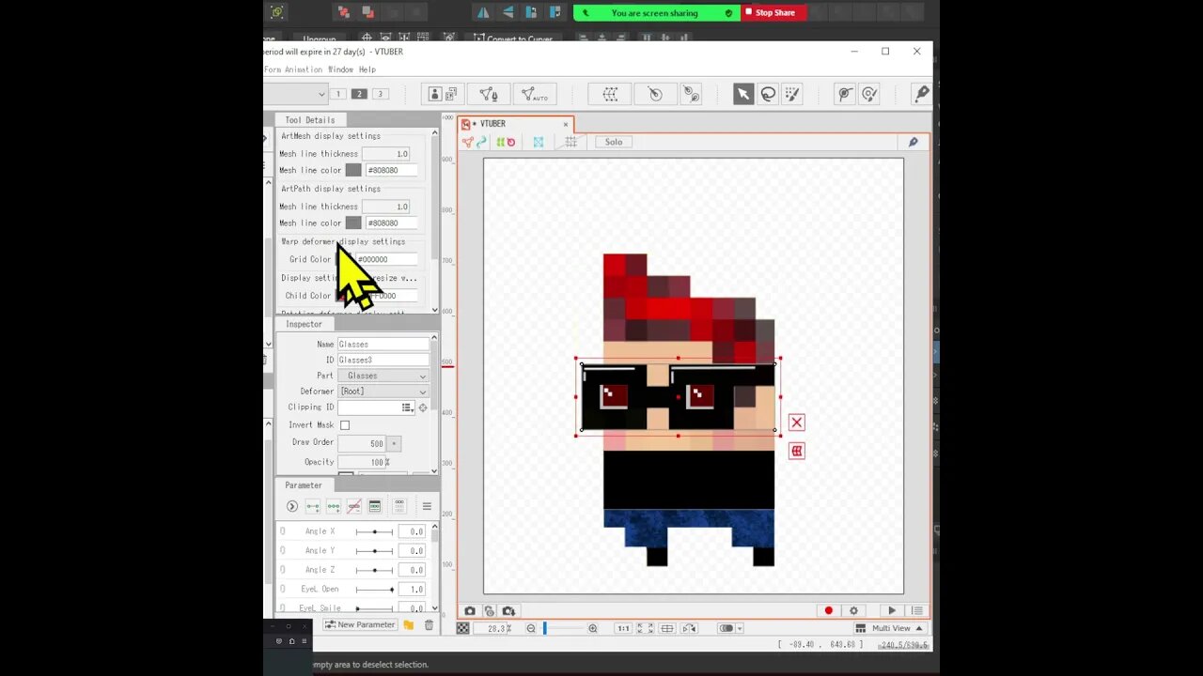Click the list icon beside play button
Screen dimensions: 1203x676
pyautogui.click(x=916, y=610)
